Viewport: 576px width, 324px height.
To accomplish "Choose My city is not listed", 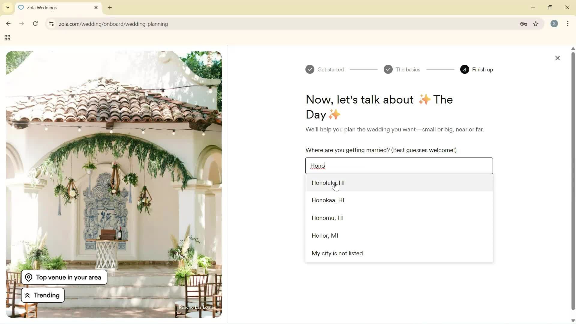I will 337,253.
